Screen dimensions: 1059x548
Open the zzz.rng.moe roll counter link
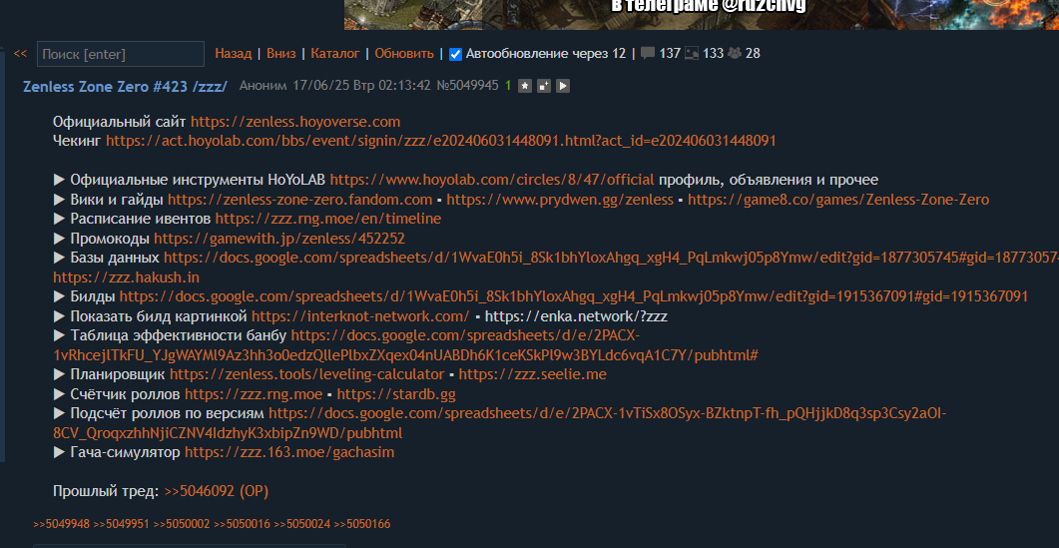254,394
